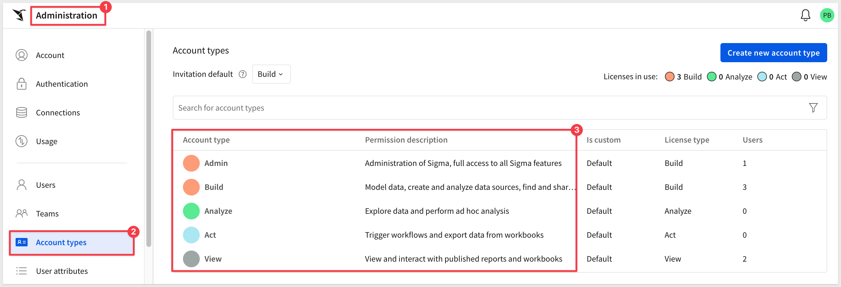Click 'View and interact with published reports'
Screen dimensions: 841x287
point(464,259)
